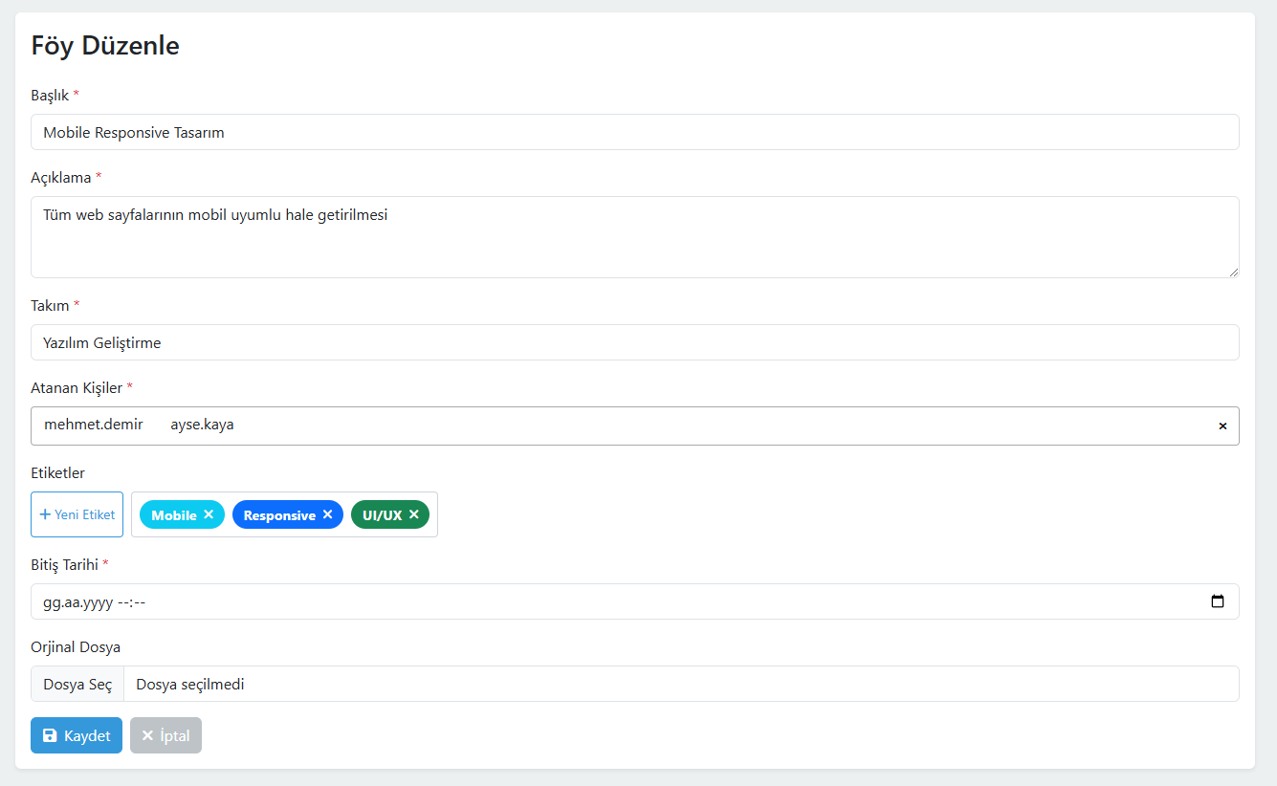Clear all assigned people with the x icon
Viewport: 1277px width, 786px height.
[x=1222, y=426]
